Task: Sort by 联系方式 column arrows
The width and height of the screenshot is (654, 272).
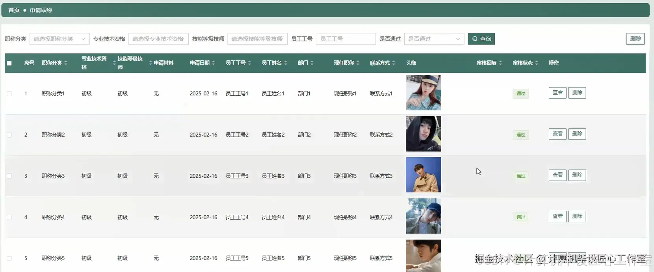Action: (394, 63)
